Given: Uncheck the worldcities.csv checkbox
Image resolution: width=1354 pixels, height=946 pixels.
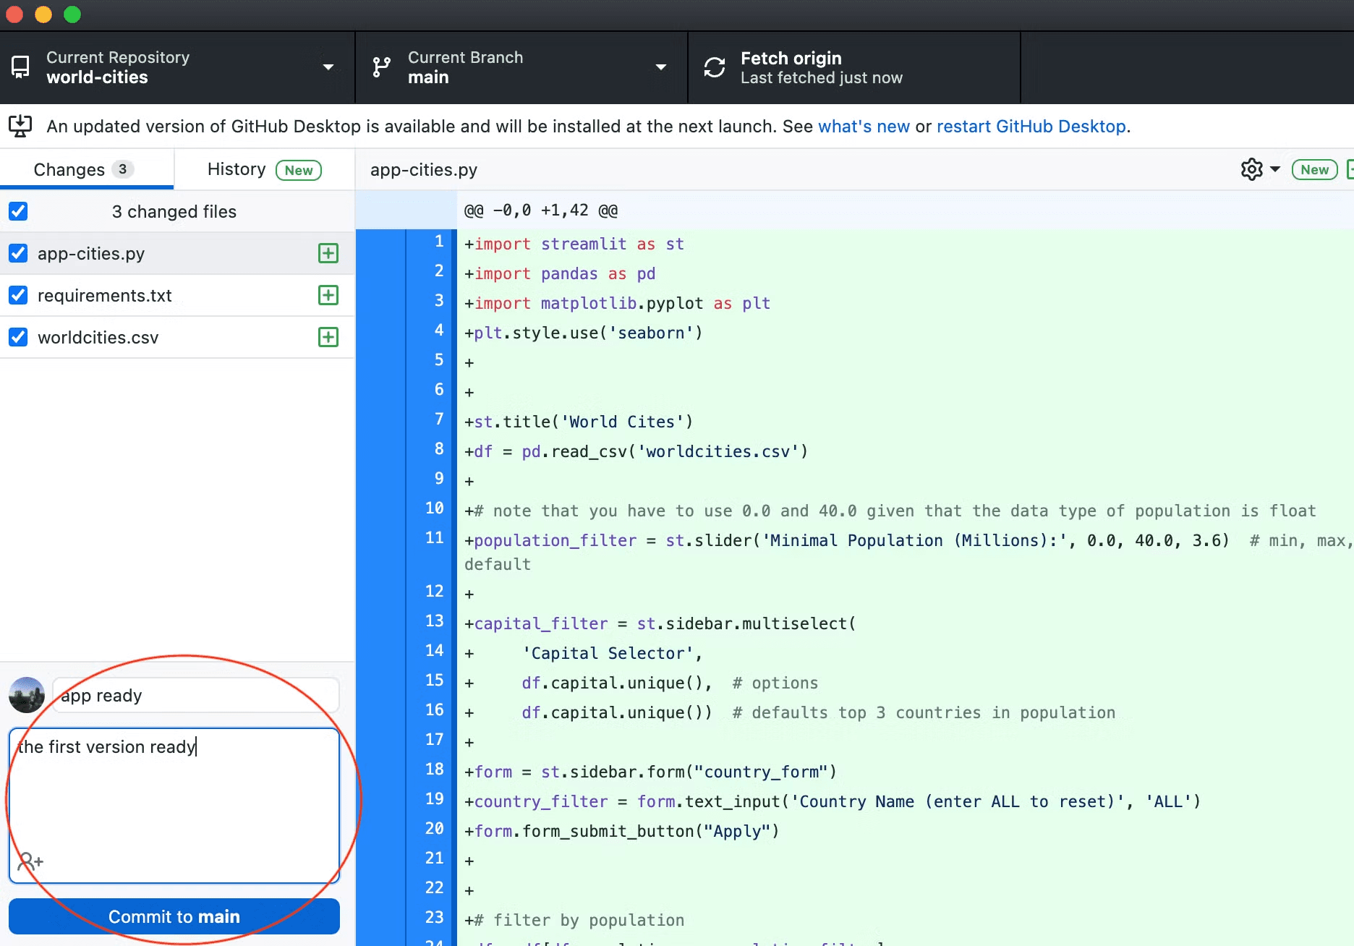Looking at the screenshot, I should (18, 337).
